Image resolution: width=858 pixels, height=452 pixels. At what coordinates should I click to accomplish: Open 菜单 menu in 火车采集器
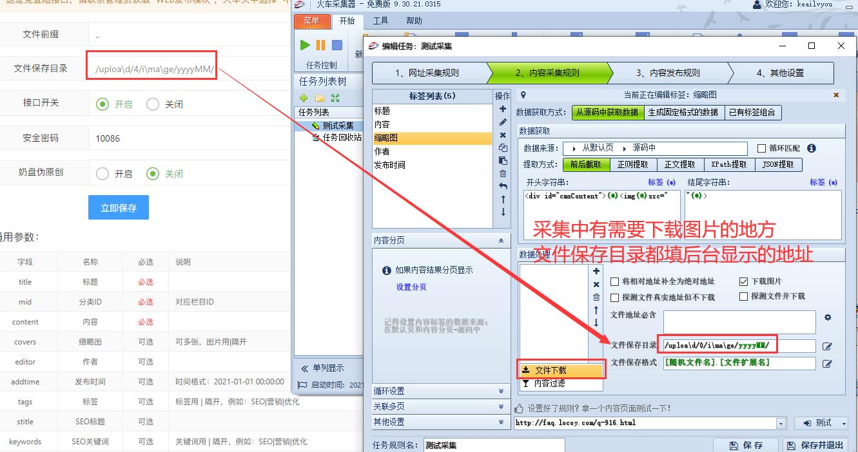pos(312,21)
